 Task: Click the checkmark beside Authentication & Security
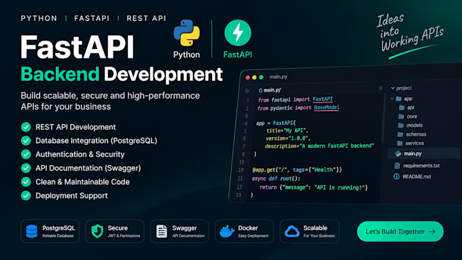click(x=26, y=154)
